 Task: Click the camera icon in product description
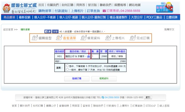88,57
